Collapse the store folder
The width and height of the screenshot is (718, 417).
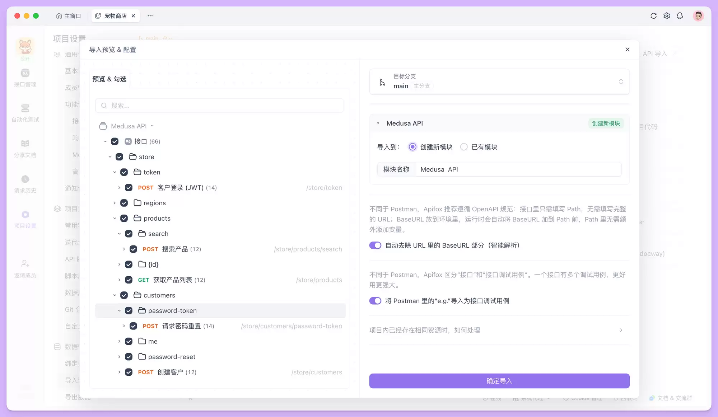coord(110,157)
